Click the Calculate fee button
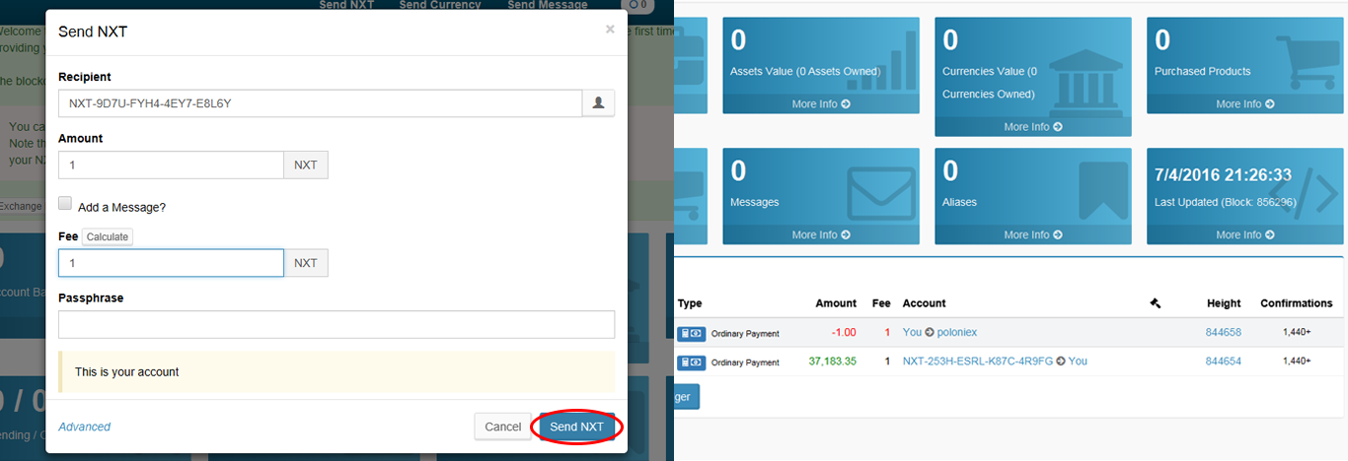This screenshot has width=1348, height=461. click(x=108, y=236)
